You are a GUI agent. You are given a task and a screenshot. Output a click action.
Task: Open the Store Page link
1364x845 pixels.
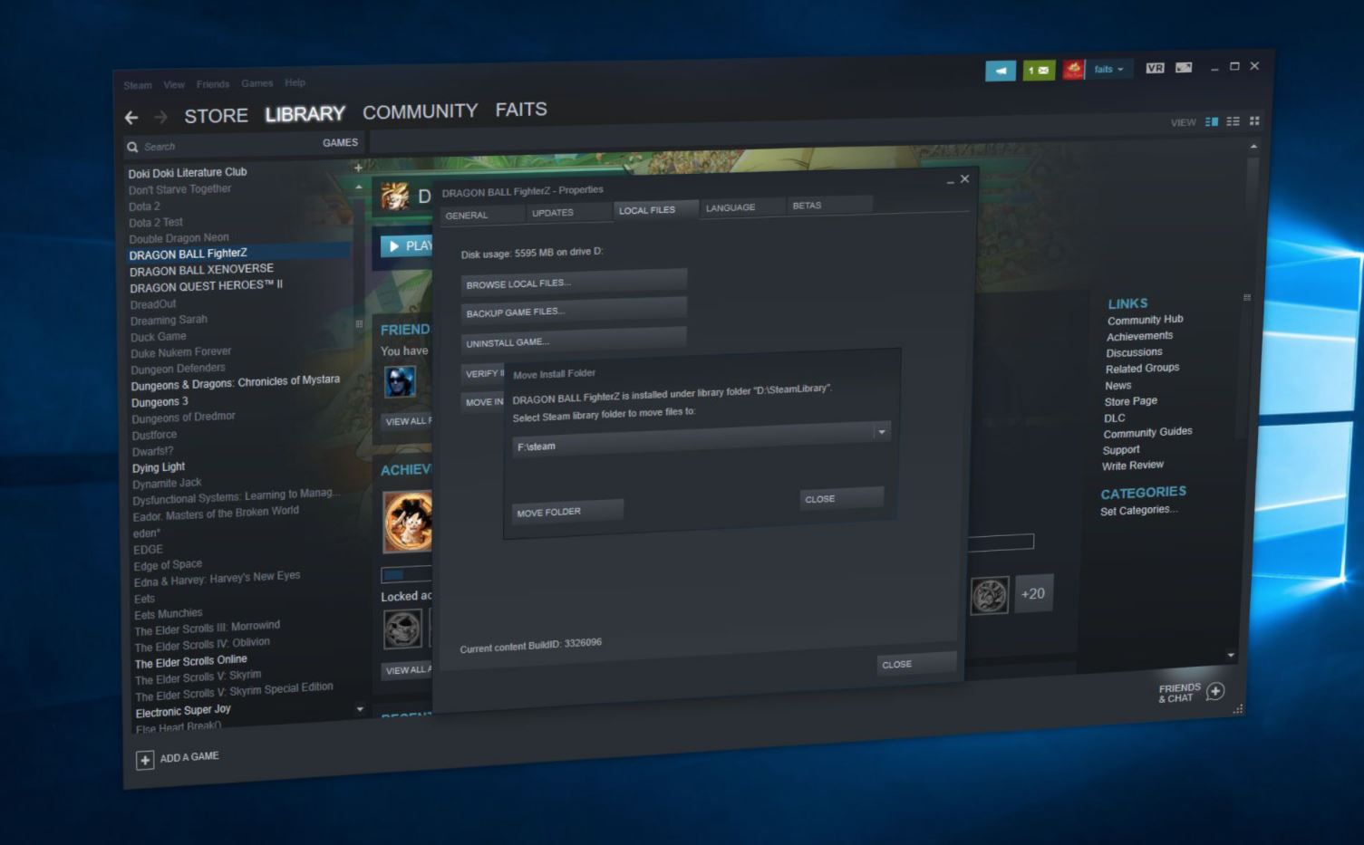coord(1130,401)
